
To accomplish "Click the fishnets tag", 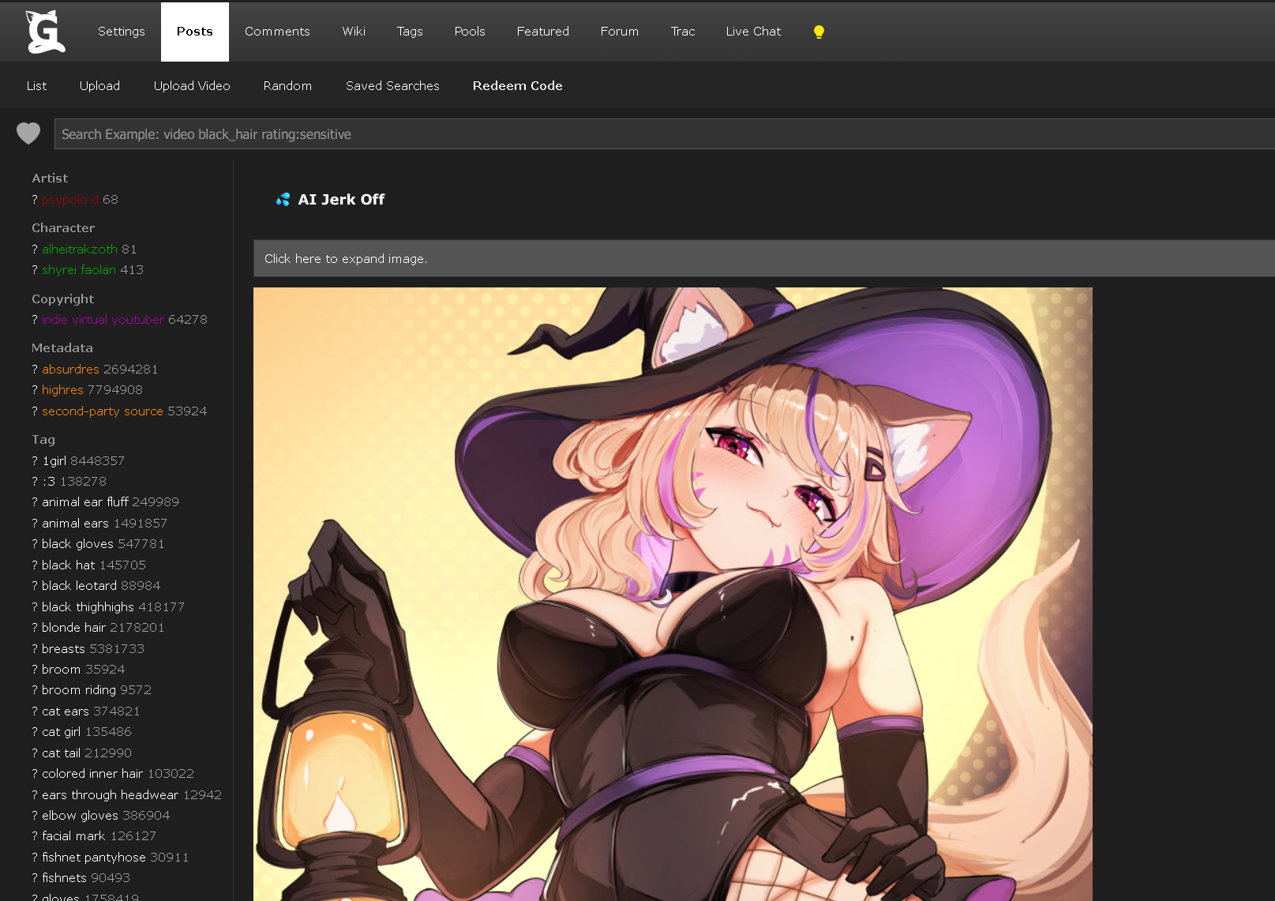I will (x=64, y=878).
